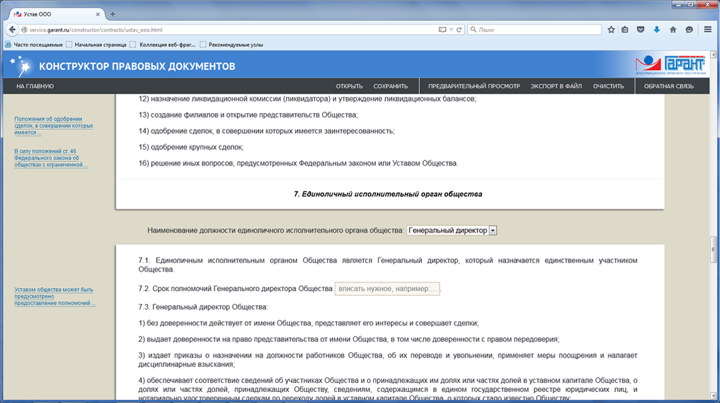This screenshot has width=720, height=403.
Task: Bookmark this page with the star icon
Action: (x=611, y=30)
